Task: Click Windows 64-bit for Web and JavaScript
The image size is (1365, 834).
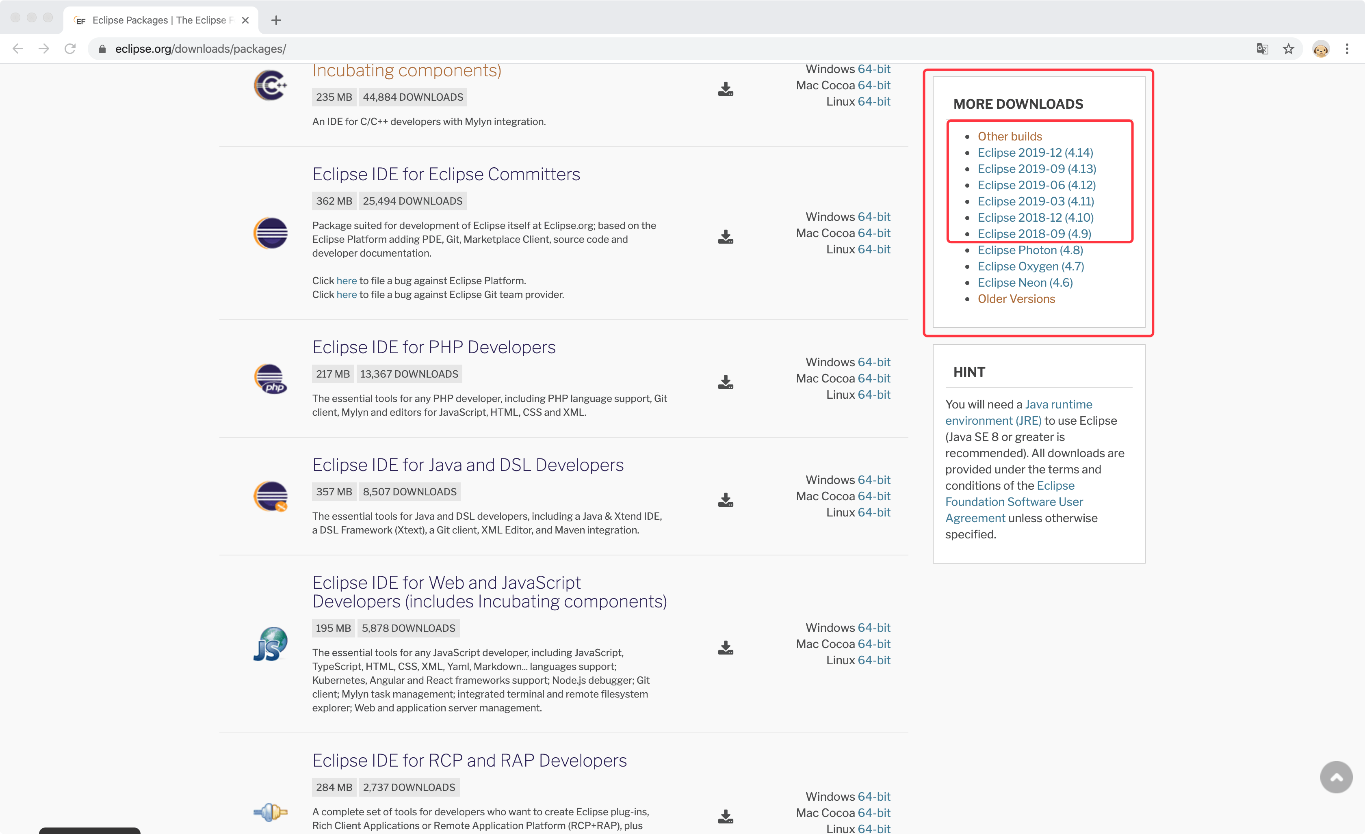Action: coord(873,627)
